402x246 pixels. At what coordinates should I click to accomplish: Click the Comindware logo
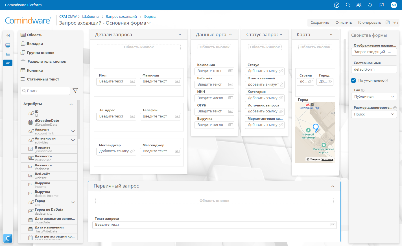coord(28,21)
